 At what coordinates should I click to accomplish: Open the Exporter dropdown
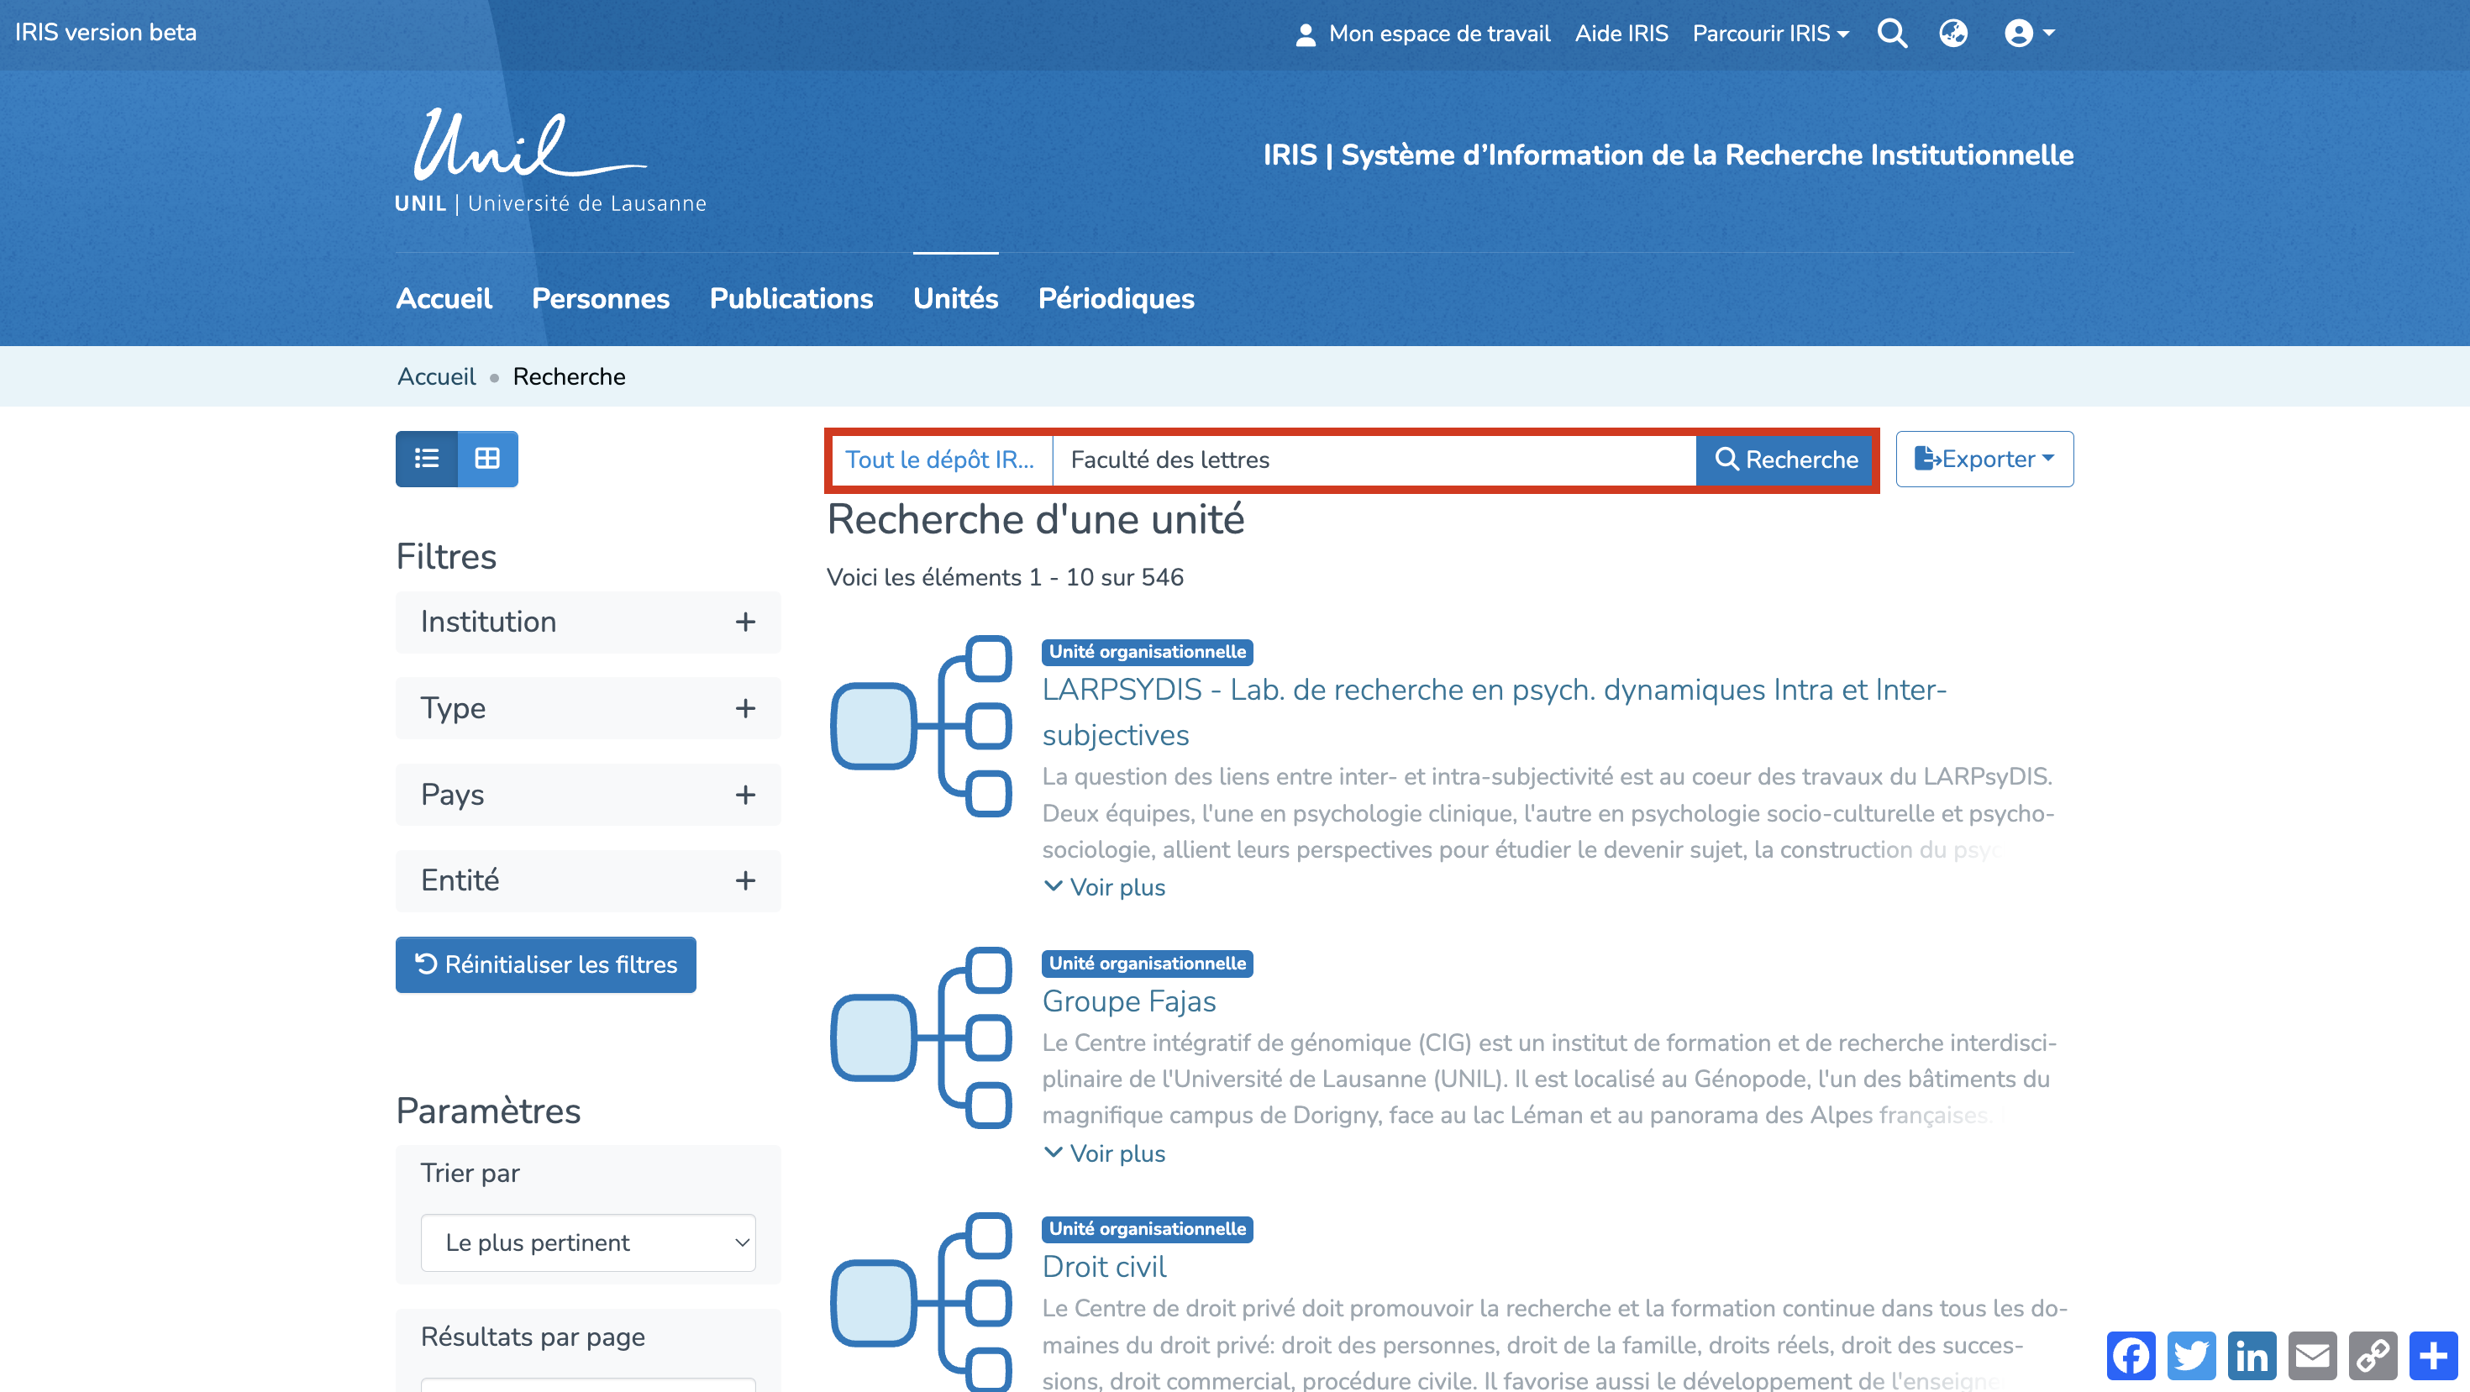click(x=1984, y=460)
